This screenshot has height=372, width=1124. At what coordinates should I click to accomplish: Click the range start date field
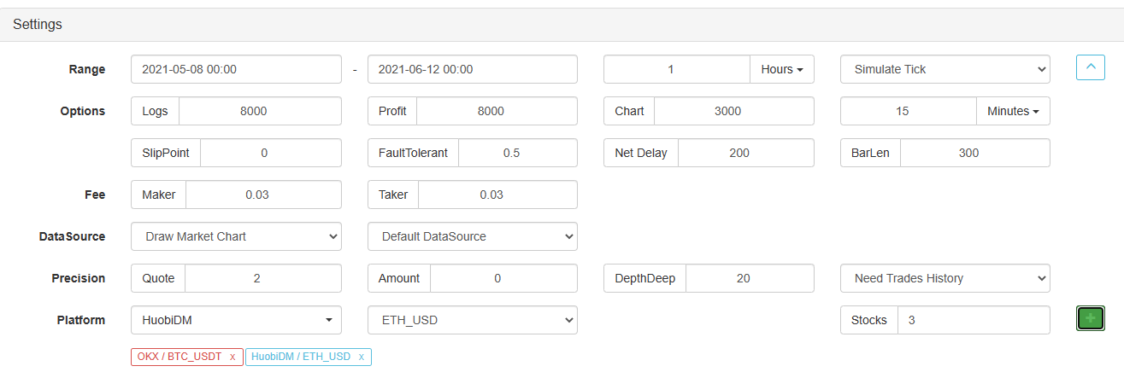click(x=236, y=70)
